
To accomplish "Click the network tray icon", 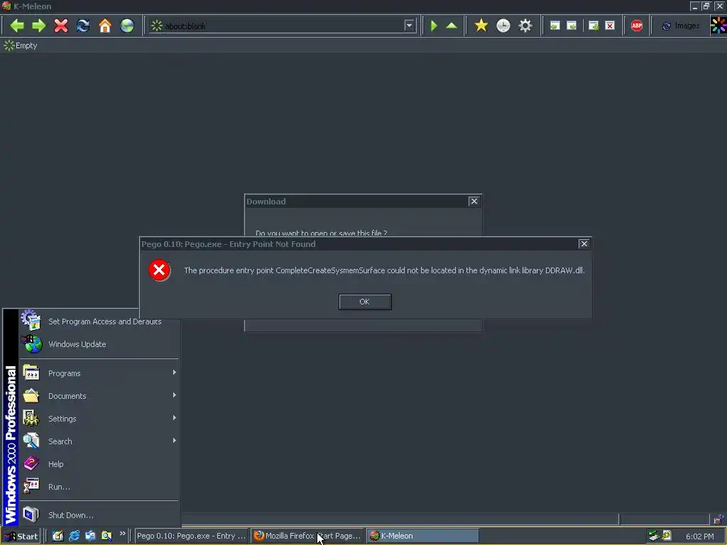I will click(x=654, y=536).
